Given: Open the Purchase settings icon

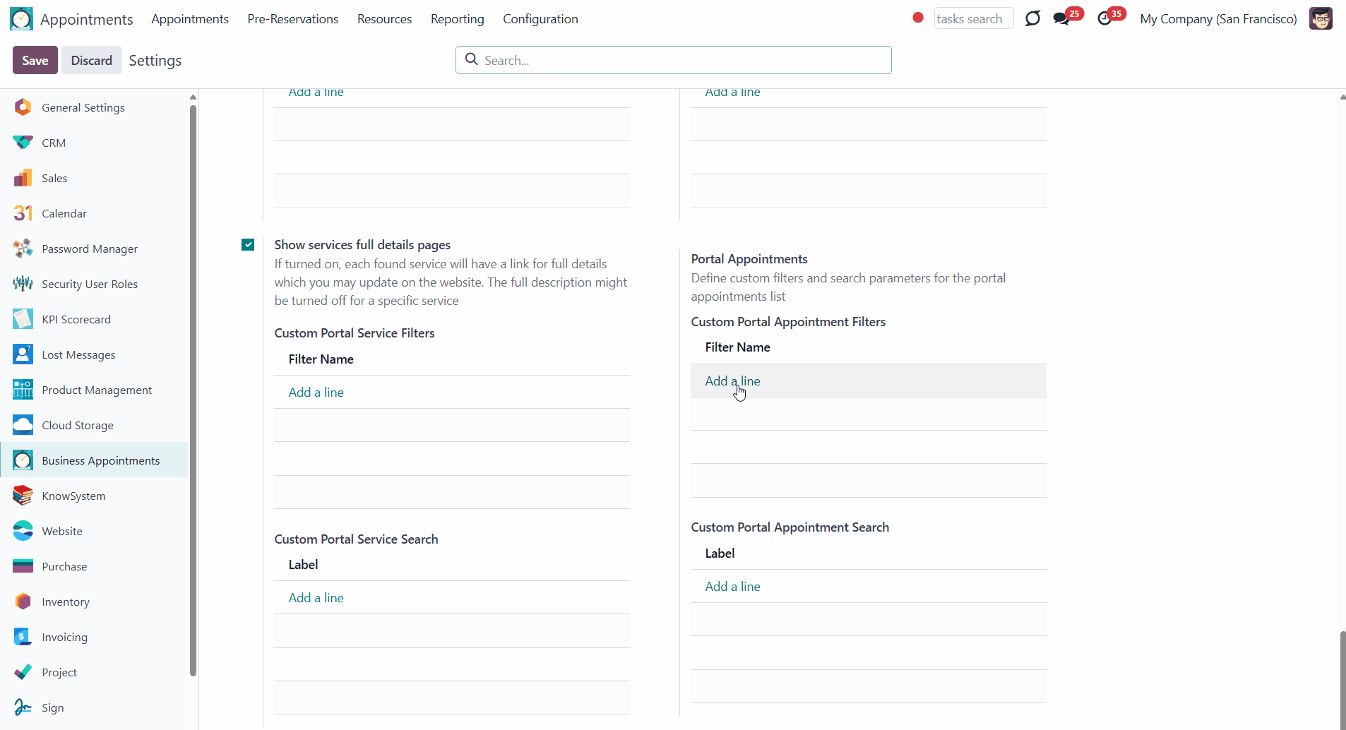Looking at the screenshot, I should pos(23,566).
